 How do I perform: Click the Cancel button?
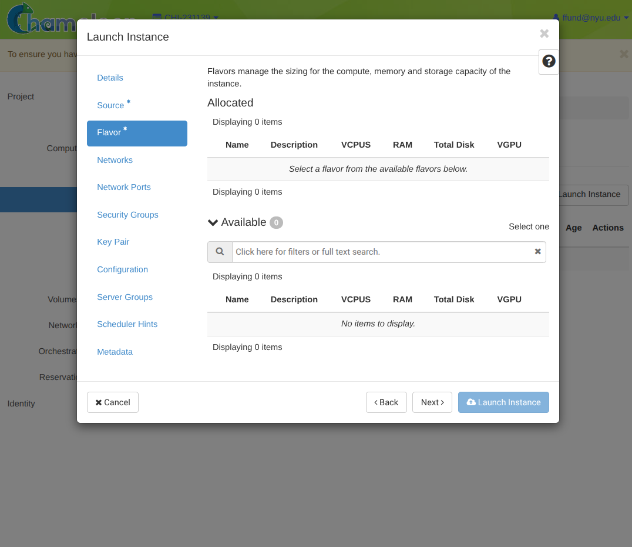pos(113,402)
